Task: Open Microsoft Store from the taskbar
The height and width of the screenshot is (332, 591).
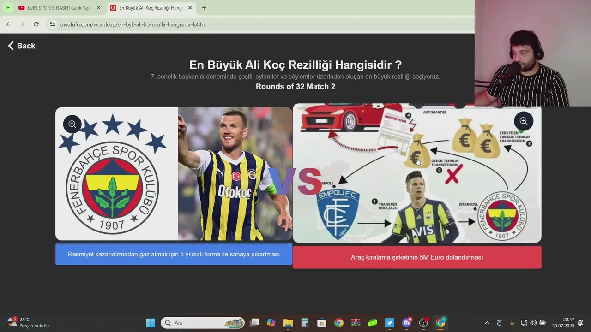Action: [x=322, y=323]
